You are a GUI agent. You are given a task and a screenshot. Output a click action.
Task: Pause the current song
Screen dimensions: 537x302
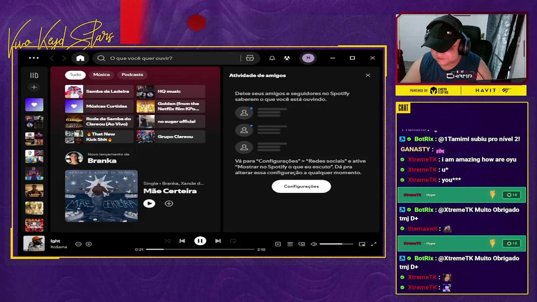(x=200, y=241)
